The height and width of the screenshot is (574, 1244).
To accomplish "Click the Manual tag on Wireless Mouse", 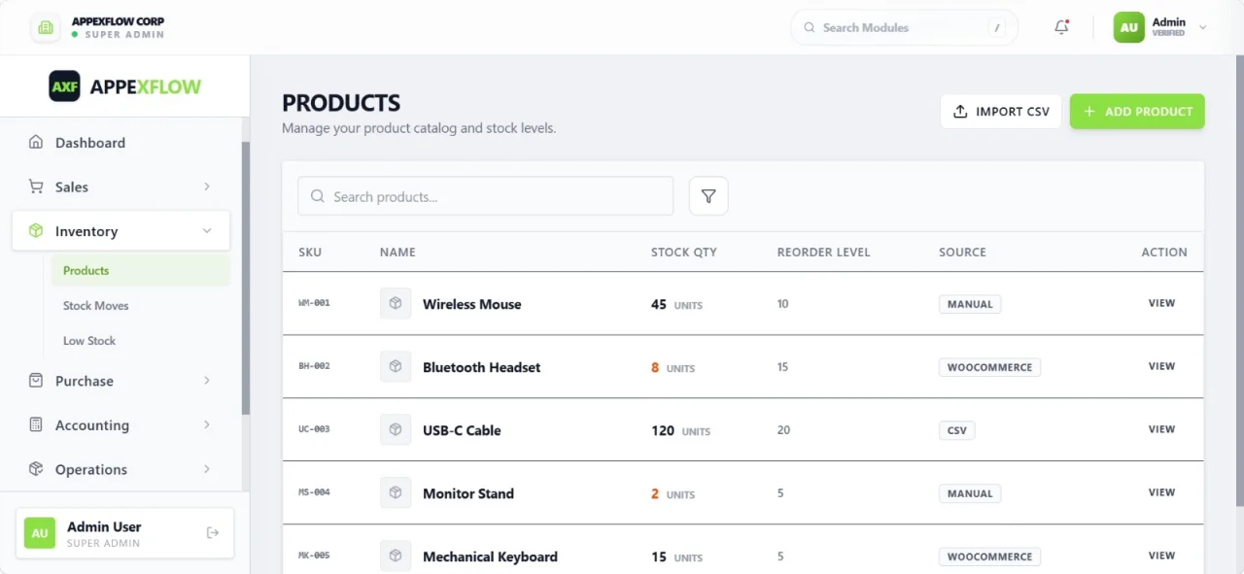I will (x=970, y=304).
